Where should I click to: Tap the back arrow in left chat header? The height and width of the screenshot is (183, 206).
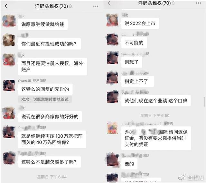[x=6, y=6]
